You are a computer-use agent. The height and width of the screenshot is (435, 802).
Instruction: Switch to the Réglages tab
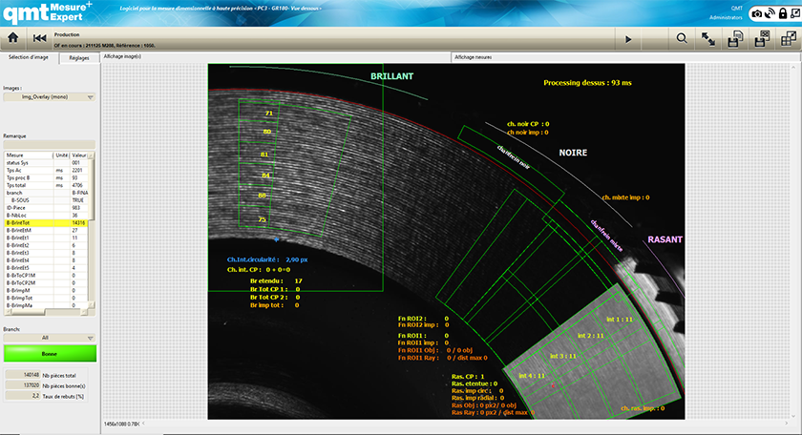click(78, 58)
